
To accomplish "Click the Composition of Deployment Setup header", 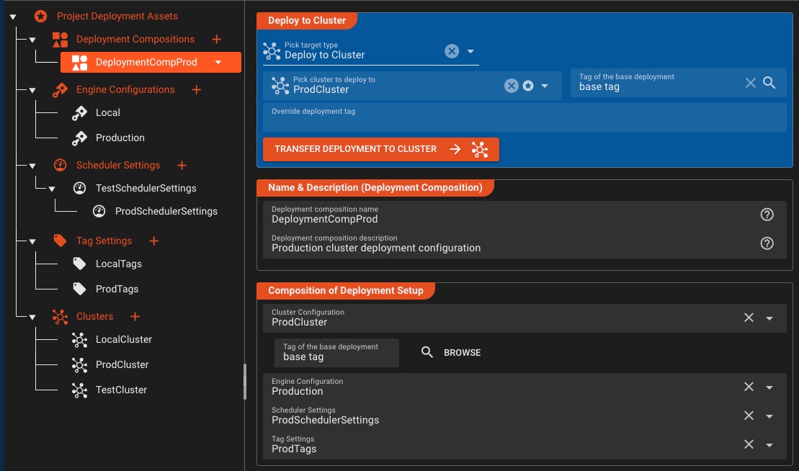I will click(346, 290).
